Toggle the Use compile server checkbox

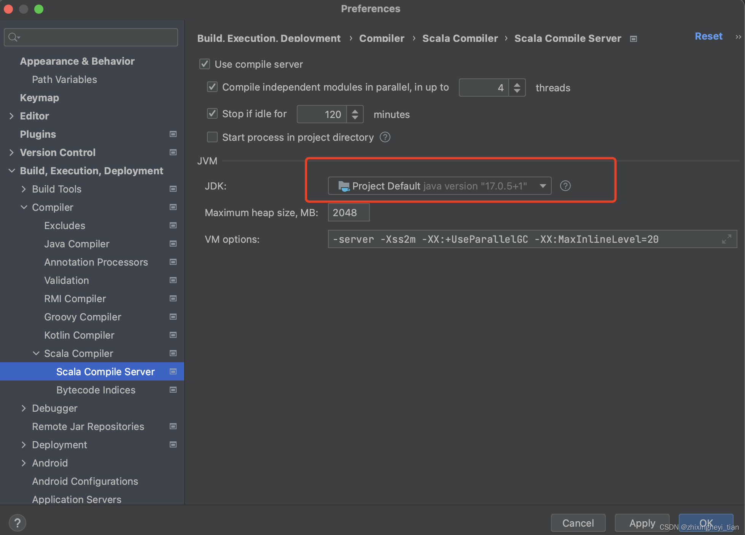click(205, 64)
